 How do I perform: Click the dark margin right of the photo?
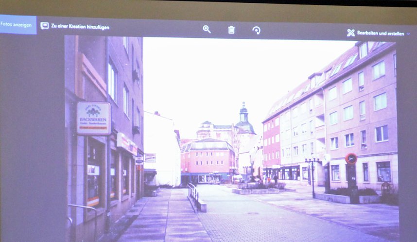tap(407, 146)
